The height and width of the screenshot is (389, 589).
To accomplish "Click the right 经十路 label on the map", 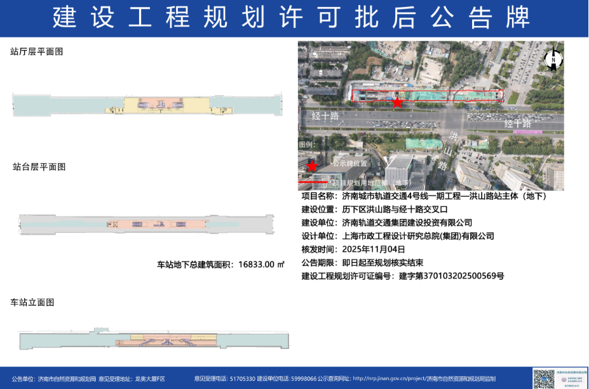I will click(517, 123).
